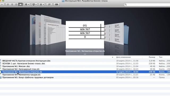Click the Cover Flow scrubber handle
170x96 pixels.
(x=85, y=54)
